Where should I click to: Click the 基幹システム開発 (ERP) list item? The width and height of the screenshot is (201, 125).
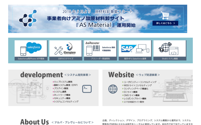tap(65, 85)
